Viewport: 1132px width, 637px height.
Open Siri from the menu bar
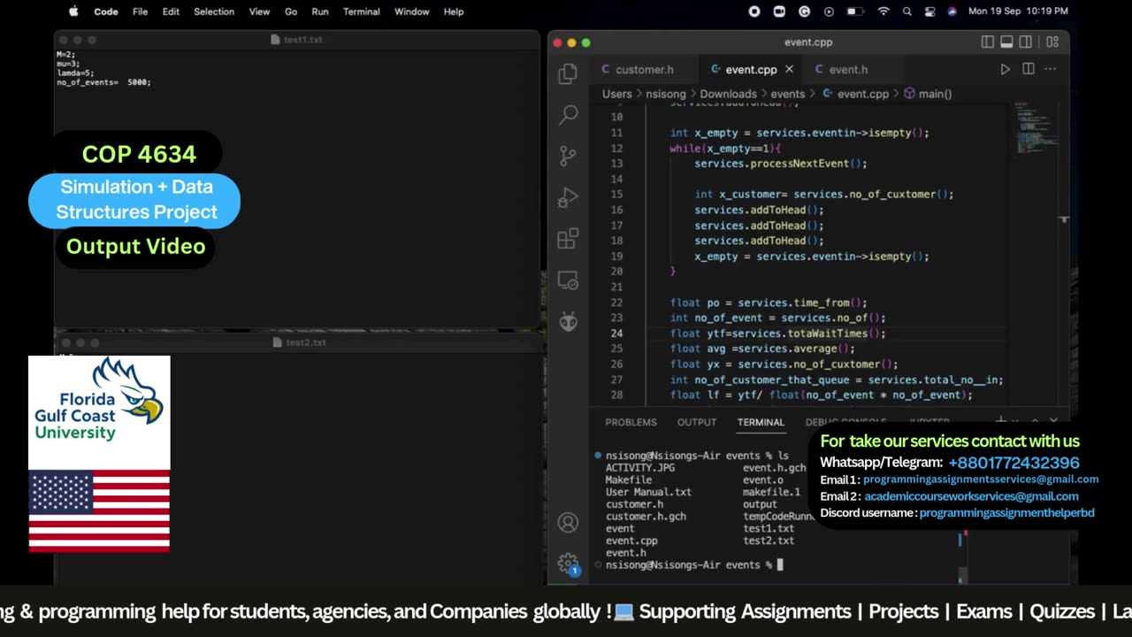[952, 12]
